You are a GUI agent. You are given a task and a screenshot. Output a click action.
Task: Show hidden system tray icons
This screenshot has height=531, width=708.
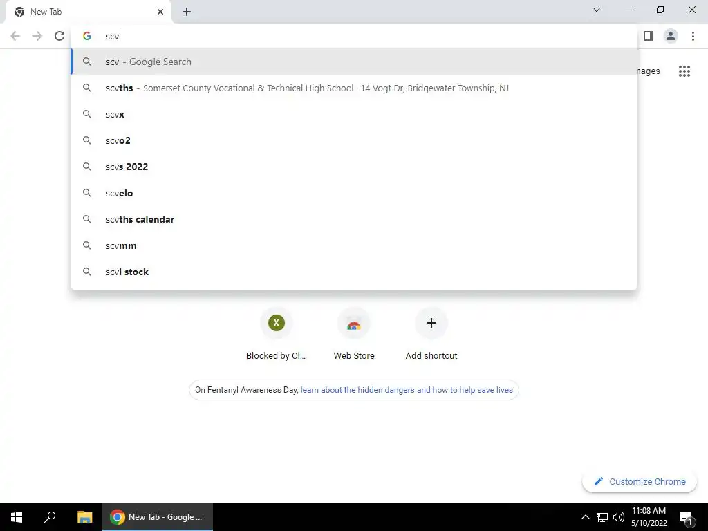point(585,517)
